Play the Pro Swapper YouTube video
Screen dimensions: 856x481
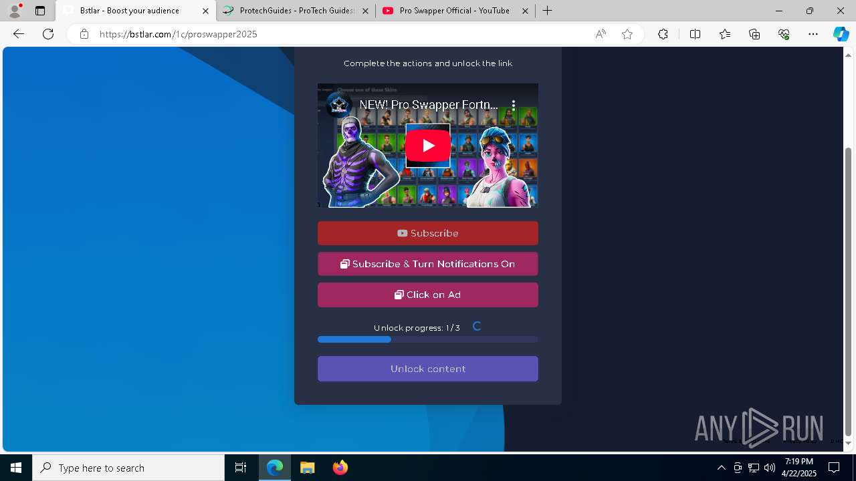click(x=428, y=146)
